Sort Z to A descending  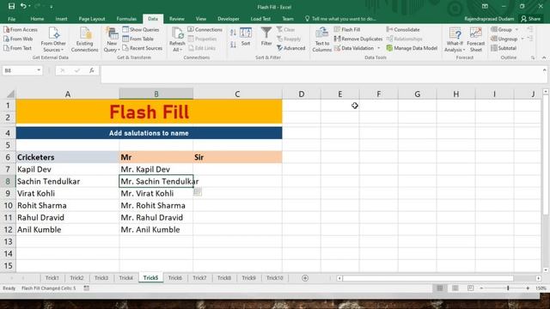pos(233,45)
